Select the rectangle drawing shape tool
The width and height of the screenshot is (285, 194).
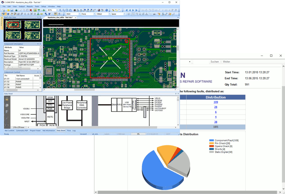coord(143,10)
